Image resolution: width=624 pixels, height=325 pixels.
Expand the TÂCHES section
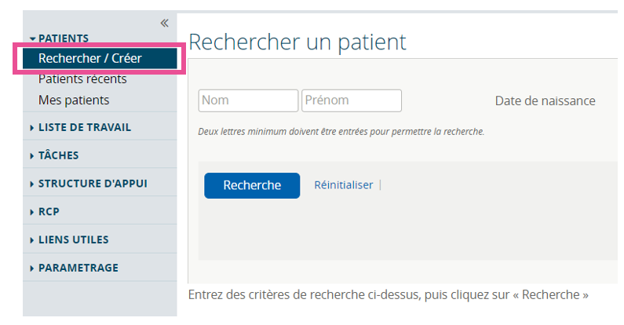coord(32,155)
